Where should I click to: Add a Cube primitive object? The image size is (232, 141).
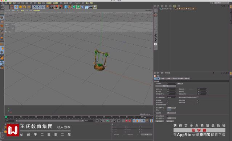point(66,7)
